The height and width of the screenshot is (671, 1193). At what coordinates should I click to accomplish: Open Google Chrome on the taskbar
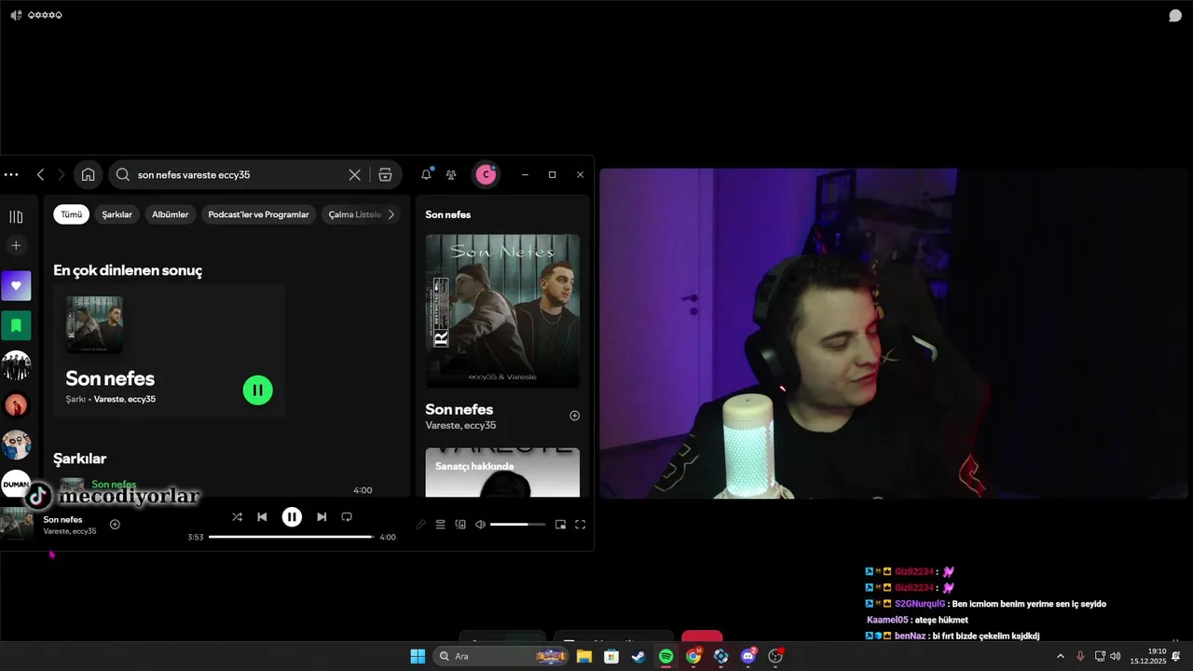[x=693, y=656]
